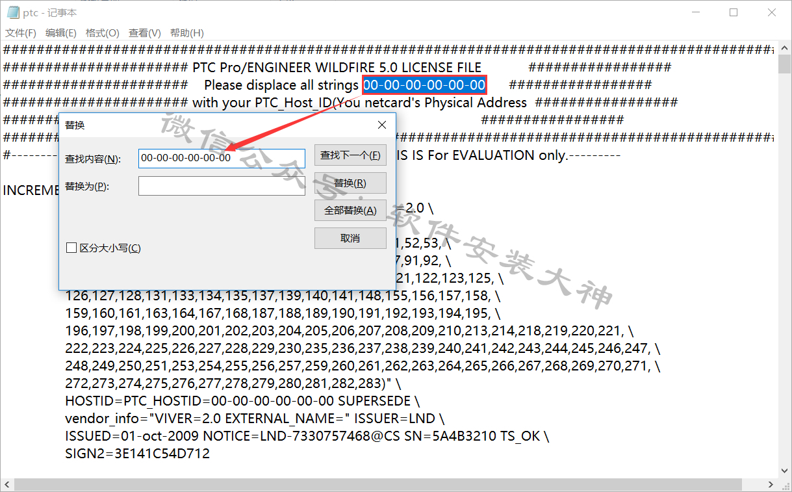Click the 替换为(P): label in the dialog
This screenshot has width=792, height=492.
(88, 187)
